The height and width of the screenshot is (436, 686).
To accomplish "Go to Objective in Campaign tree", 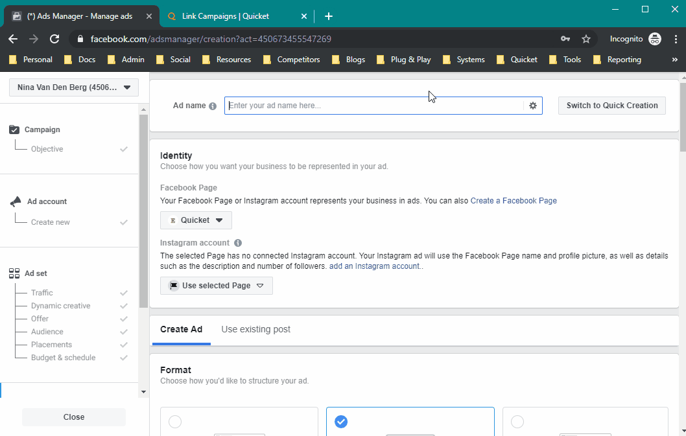I will (47, 149).
